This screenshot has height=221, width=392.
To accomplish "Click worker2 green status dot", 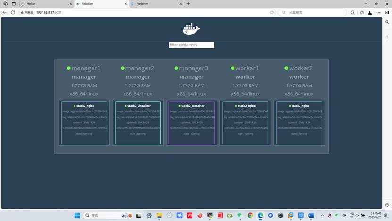I will 286,68.
